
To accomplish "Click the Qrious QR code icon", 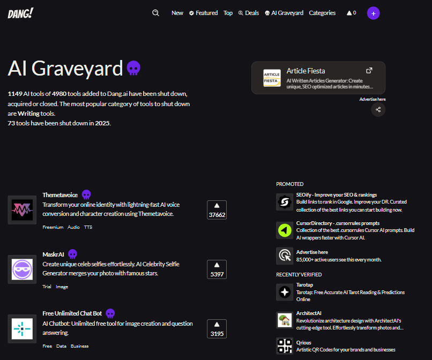I will tap(285, 346).
